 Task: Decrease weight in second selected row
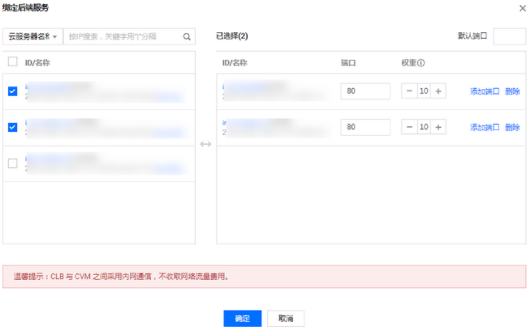point(409,127)
